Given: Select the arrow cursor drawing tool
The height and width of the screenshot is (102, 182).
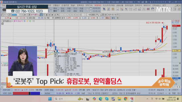Looking at the screenshot, I should pos(126,9).
